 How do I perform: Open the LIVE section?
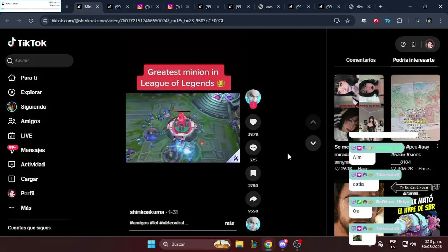tap(26, 135)
